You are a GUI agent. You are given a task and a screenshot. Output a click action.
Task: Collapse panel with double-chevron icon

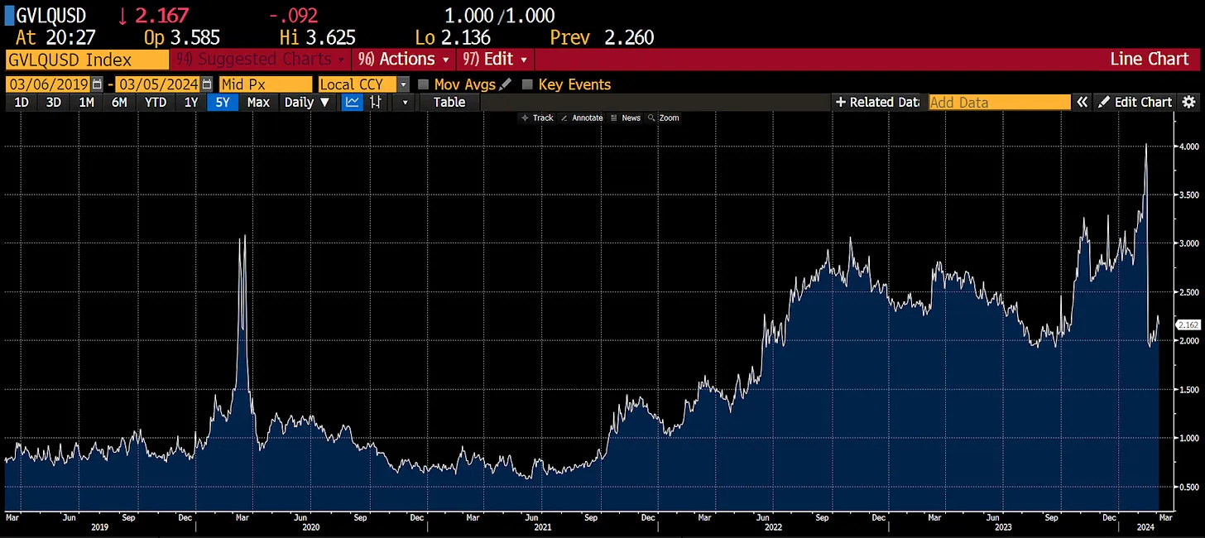(x=1082, y=103)
